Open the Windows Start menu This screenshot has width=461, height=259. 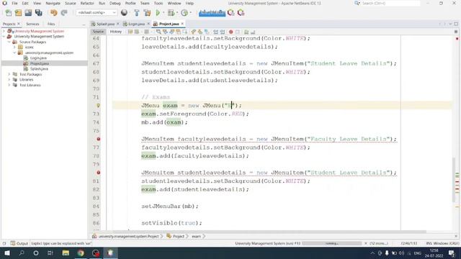pos(7,253)
